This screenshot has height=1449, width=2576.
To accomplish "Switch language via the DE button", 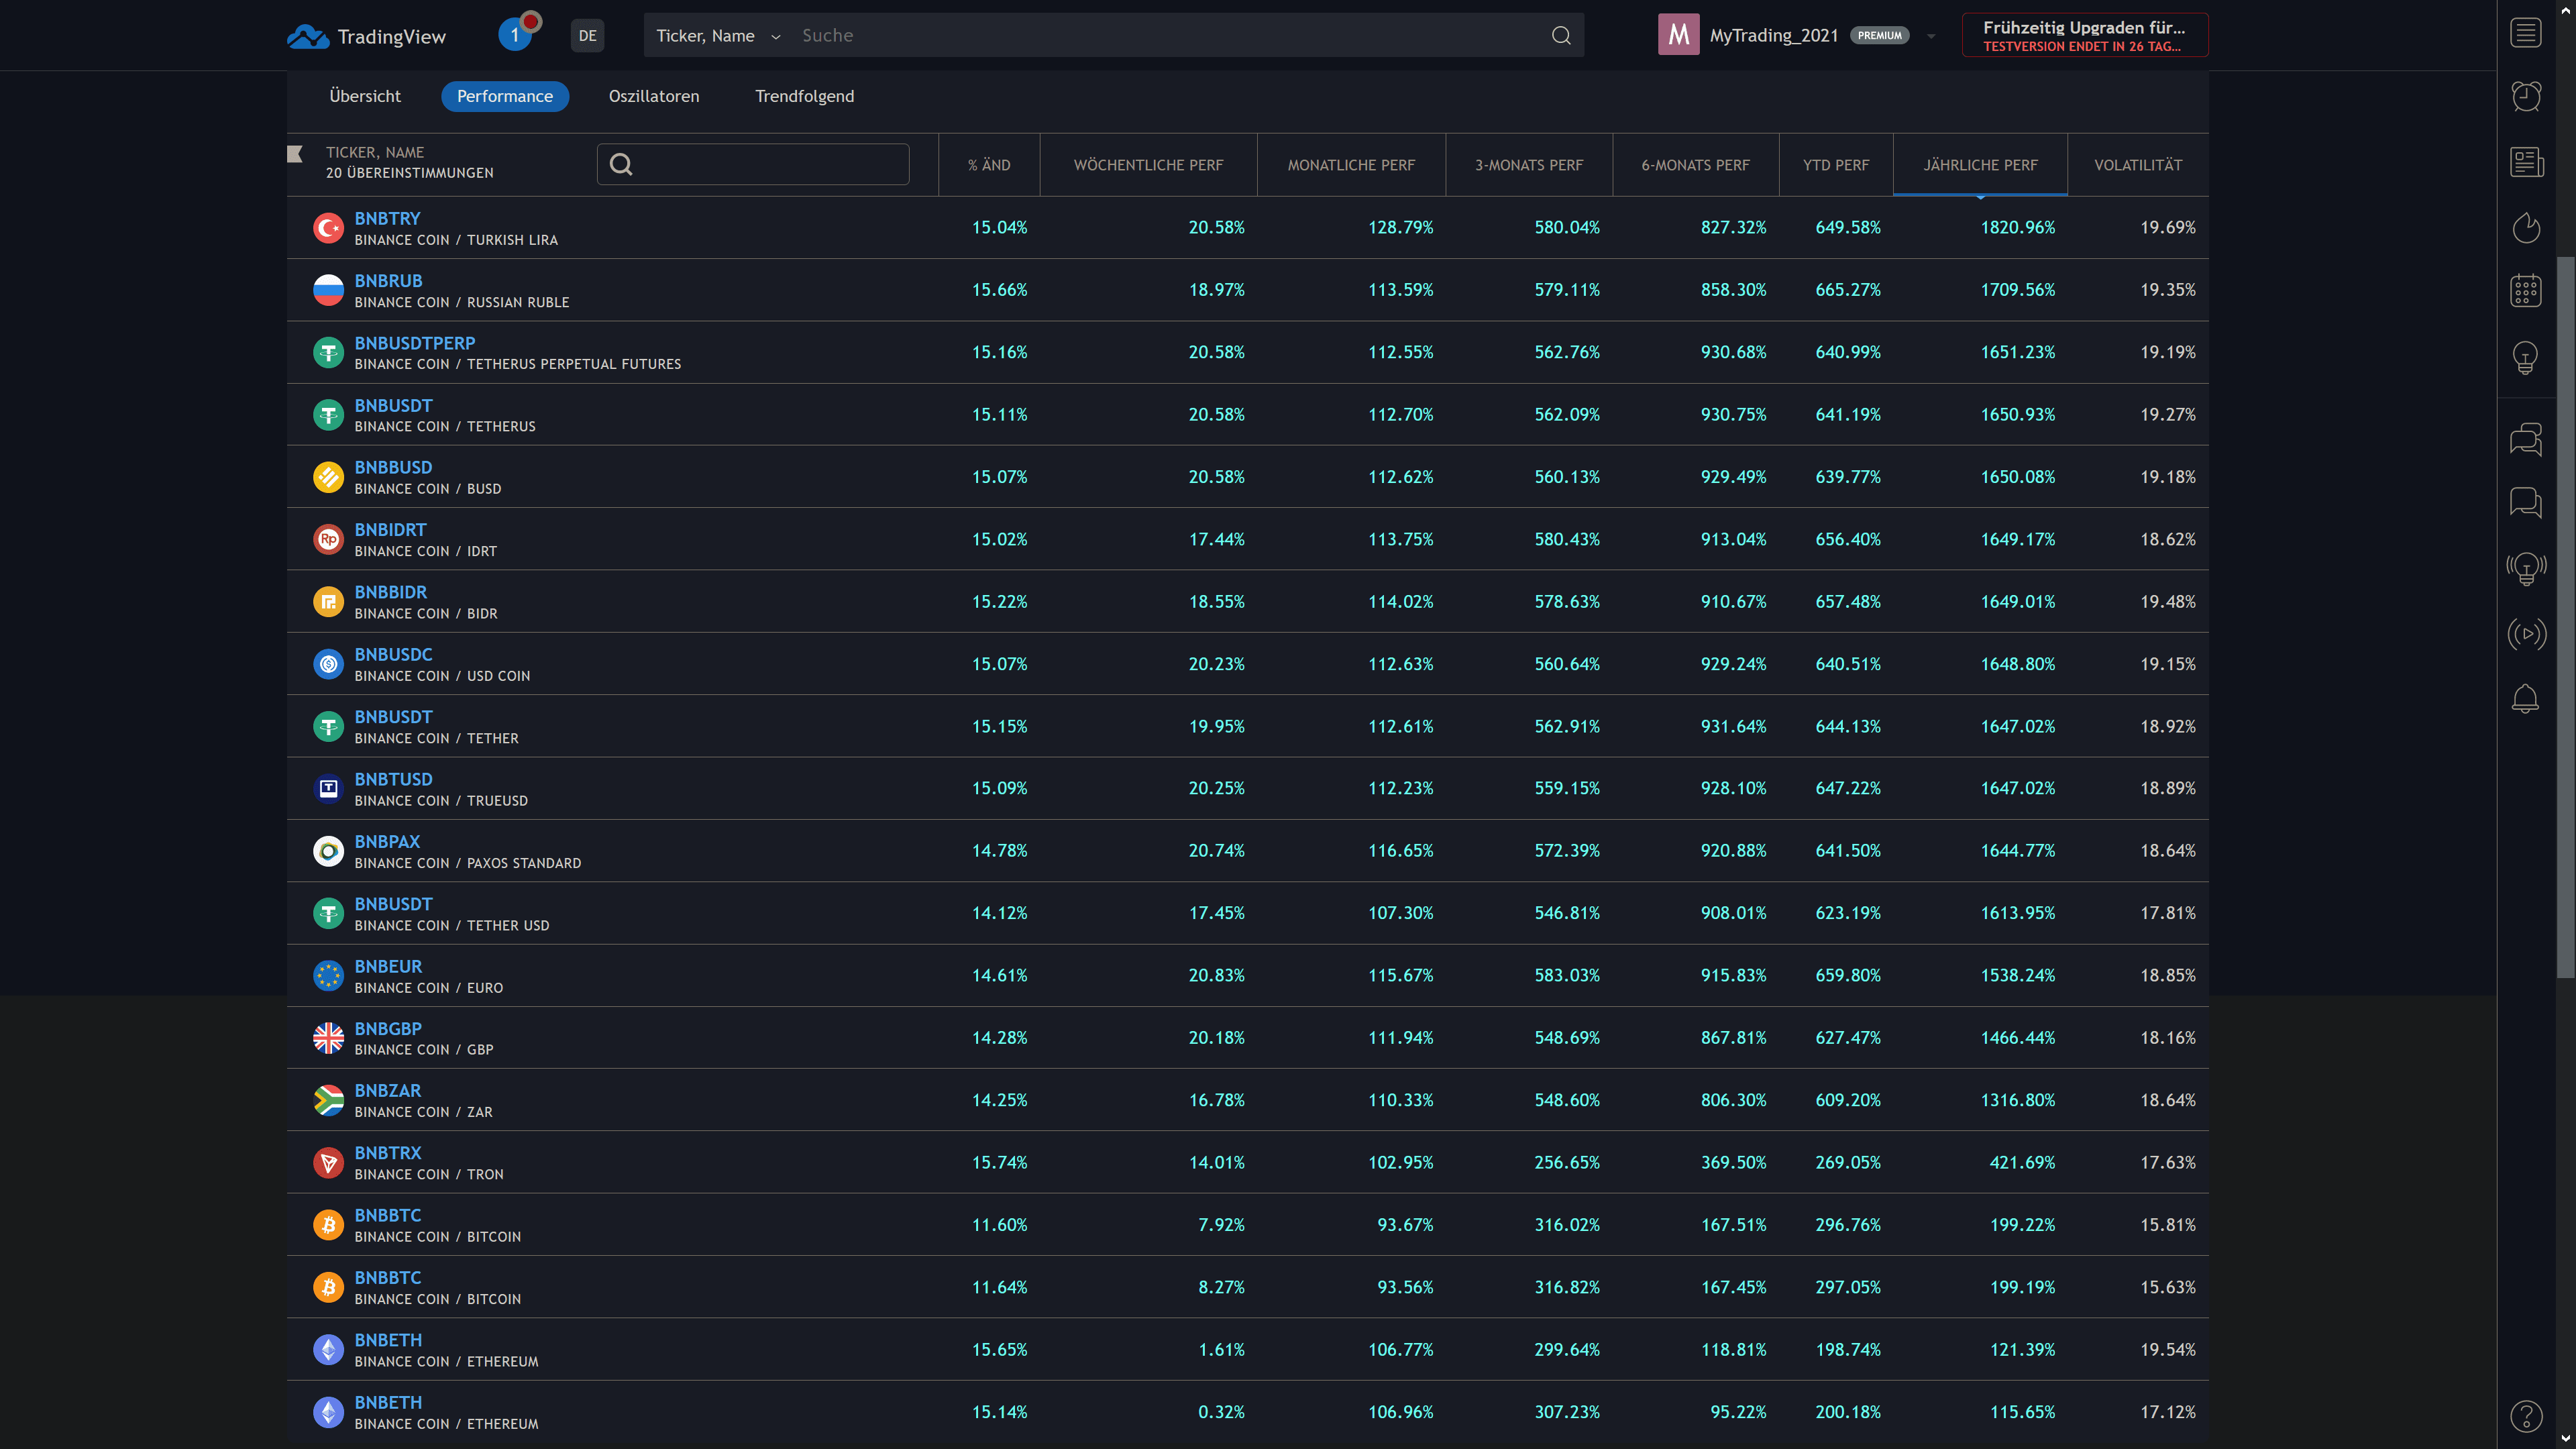I will tap(587, 36).
